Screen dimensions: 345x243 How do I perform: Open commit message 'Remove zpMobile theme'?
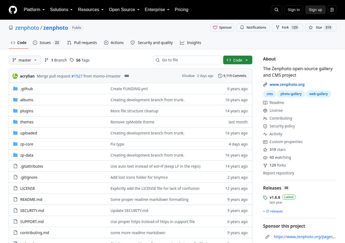132,122
